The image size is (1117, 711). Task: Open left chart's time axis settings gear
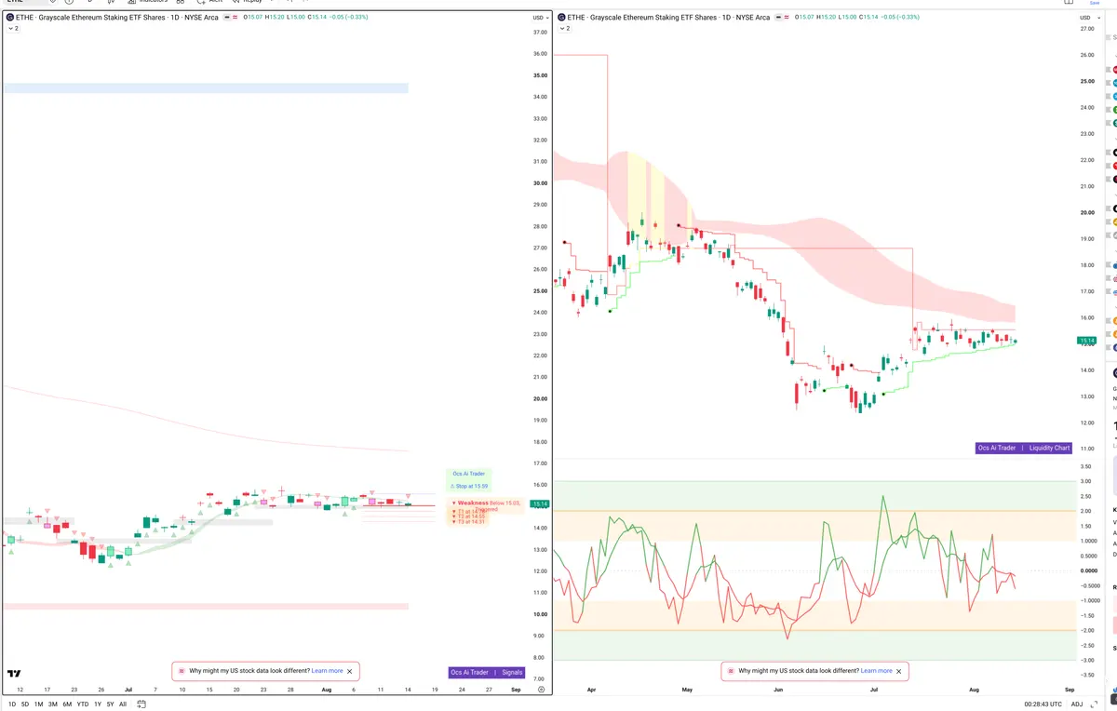tap(541, 690)
